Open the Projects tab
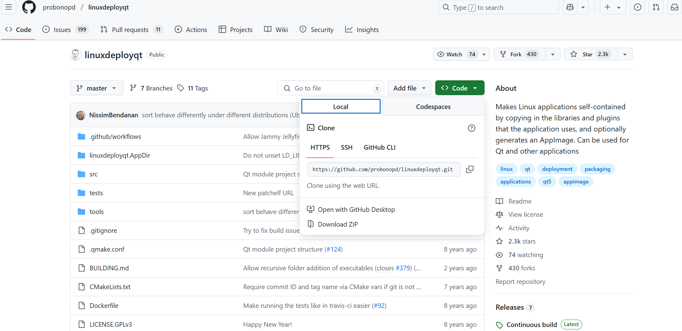 point(236,30)
